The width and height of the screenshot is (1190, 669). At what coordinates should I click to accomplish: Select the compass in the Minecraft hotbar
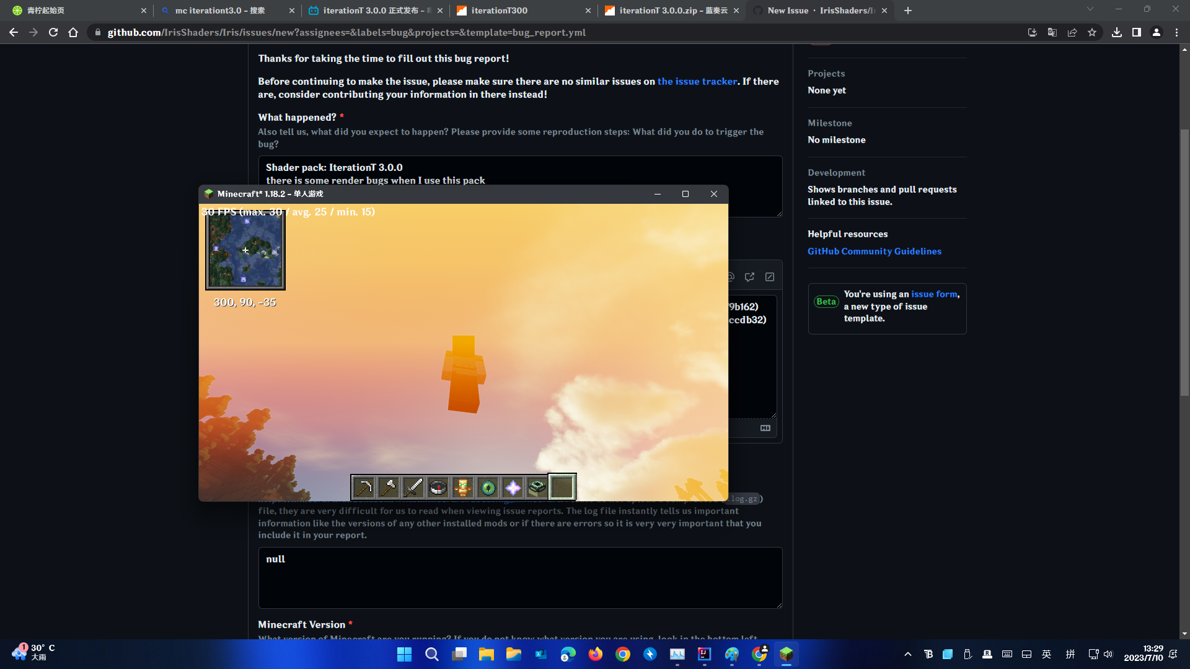pos(438,488)
